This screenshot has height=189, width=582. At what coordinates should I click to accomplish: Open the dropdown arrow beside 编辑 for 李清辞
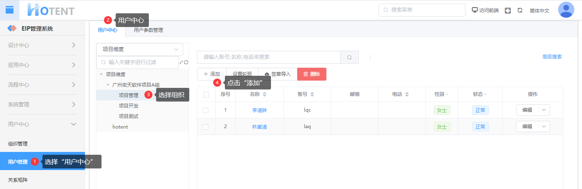point(544,110)
